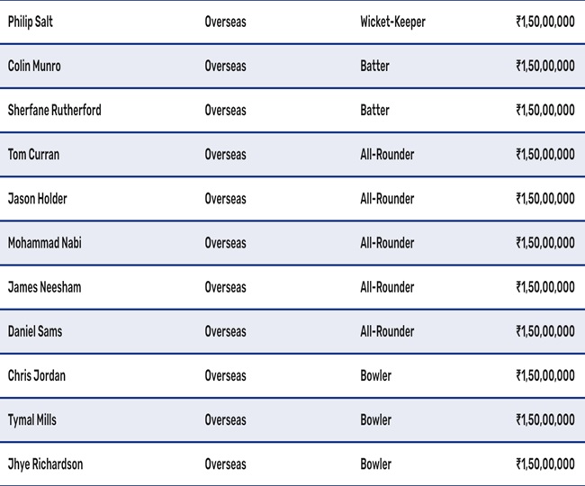This screenshot has width=585, height=486.
Task: Click the Jhye Richardson name
Action: point(45,464)
